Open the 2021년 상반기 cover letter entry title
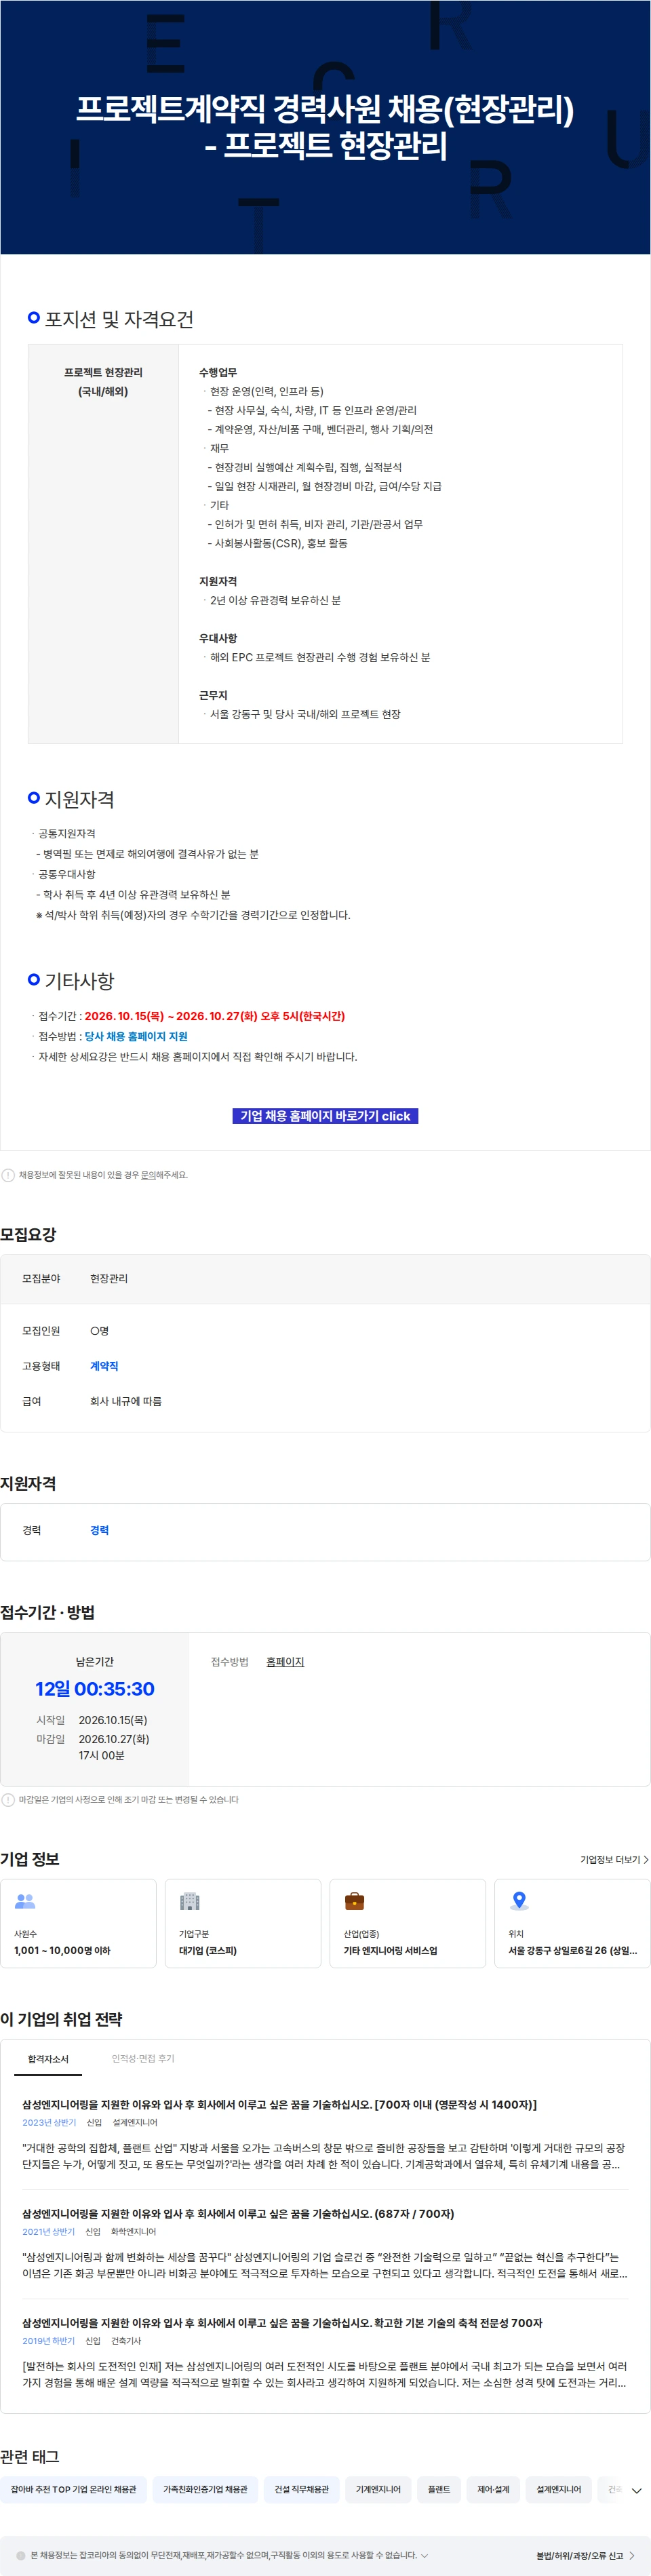651x2576 pixels. (238, 2214)
